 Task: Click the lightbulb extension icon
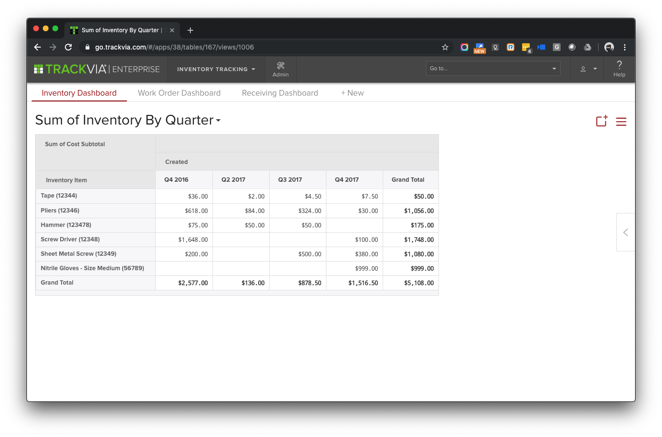tap(495, 47)
